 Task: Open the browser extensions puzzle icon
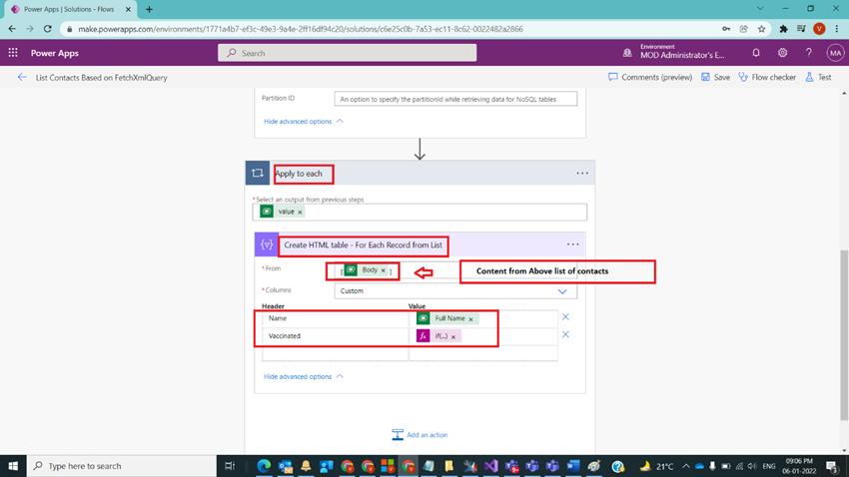[x=783, y=29]
